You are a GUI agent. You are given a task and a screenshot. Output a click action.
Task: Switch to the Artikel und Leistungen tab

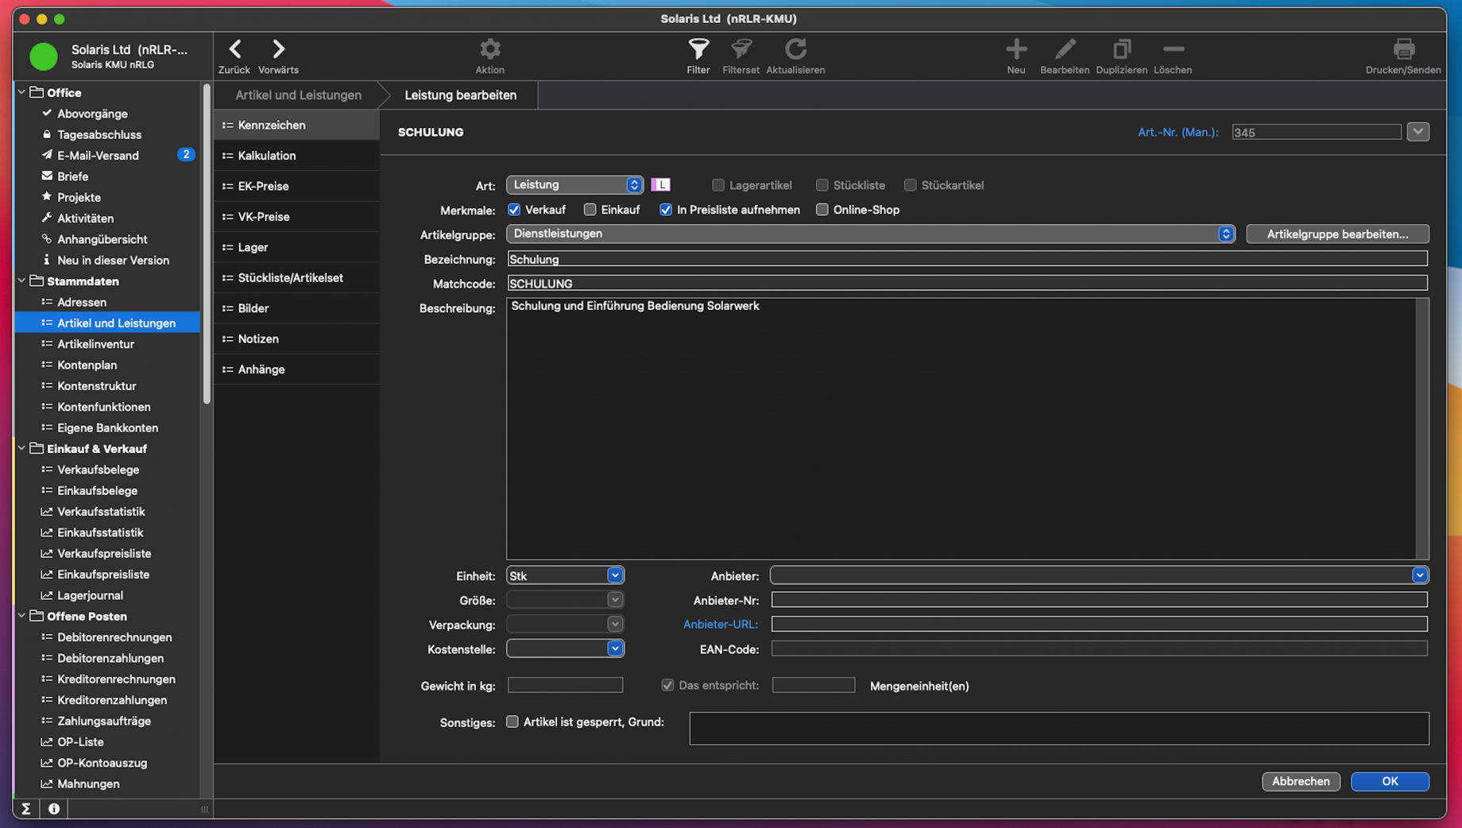tap(298, 95)
